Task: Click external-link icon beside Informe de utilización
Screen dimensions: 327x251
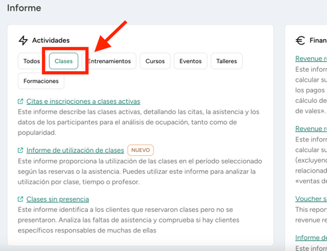Action: pyautogui.click(x=21, y=150)
